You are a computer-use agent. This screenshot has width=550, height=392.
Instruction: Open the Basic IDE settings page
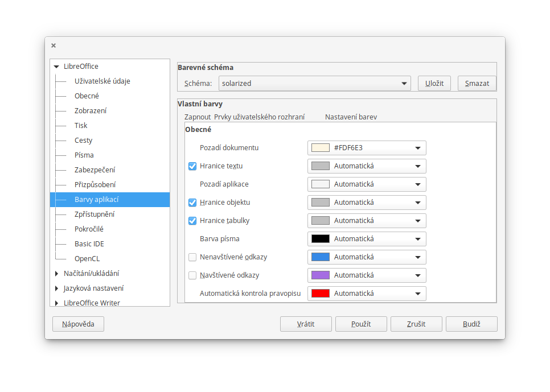tap(89, 244)
